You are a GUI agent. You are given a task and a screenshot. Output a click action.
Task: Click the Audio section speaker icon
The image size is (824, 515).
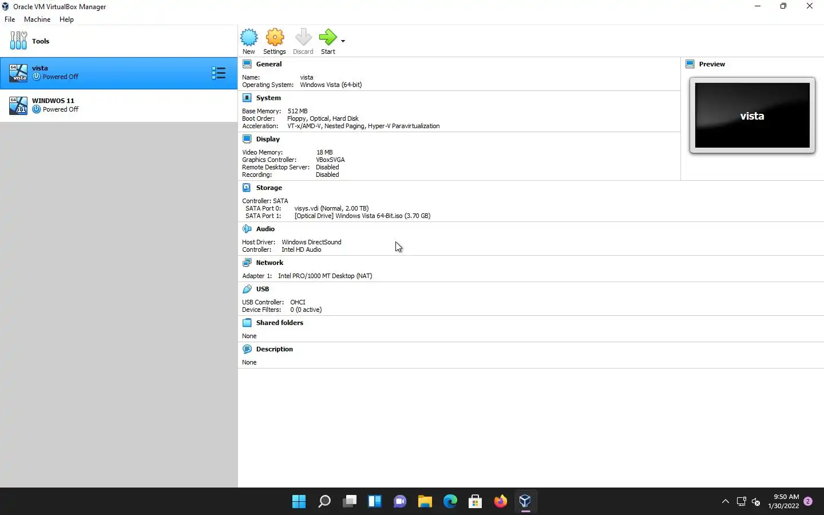point(247,229)
